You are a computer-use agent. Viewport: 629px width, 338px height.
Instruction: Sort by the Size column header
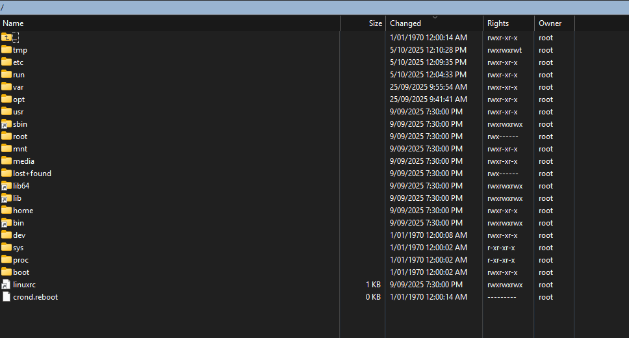(375, 23)
